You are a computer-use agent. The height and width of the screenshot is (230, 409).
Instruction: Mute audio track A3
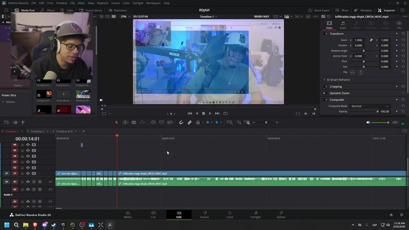click(40, 202)
